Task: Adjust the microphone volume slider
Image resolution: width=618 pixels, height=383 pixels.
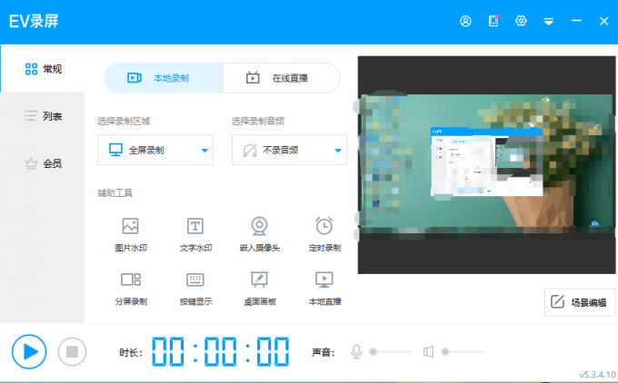Action: (391, 351)
